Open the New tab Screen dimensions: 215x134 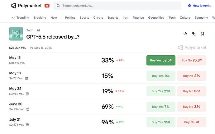coord(54,18)
